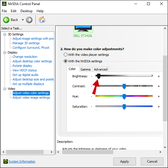Click the Contrast plus icon
This screenshot has width=168, height=168.
pos(159,86)
